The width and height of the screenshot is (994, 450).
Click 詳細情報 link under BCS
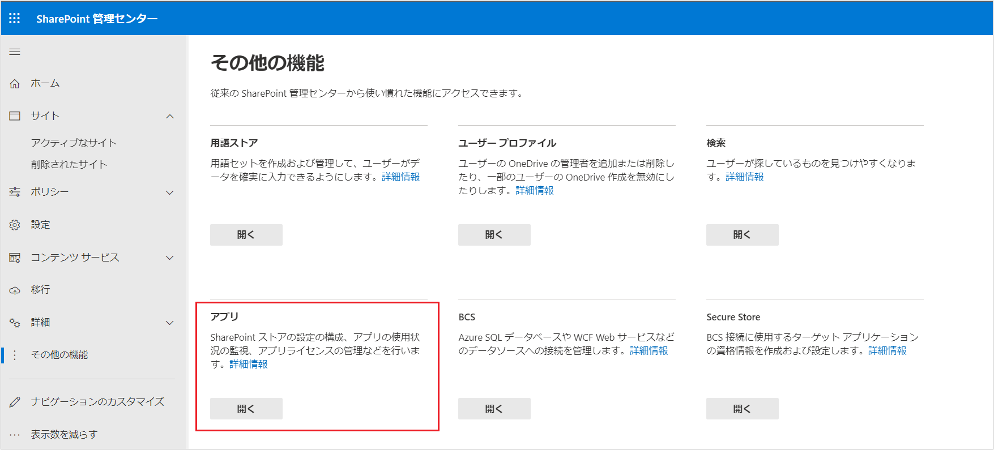[x=649, y=351]
